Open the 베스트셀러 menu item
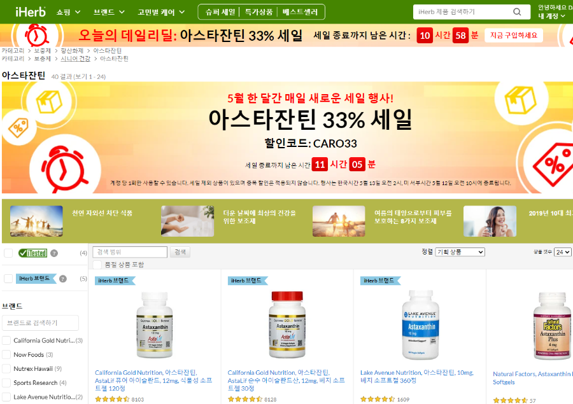Image resolution: width=573 pixels, height=404 pixels. click(x=300, y=12)
